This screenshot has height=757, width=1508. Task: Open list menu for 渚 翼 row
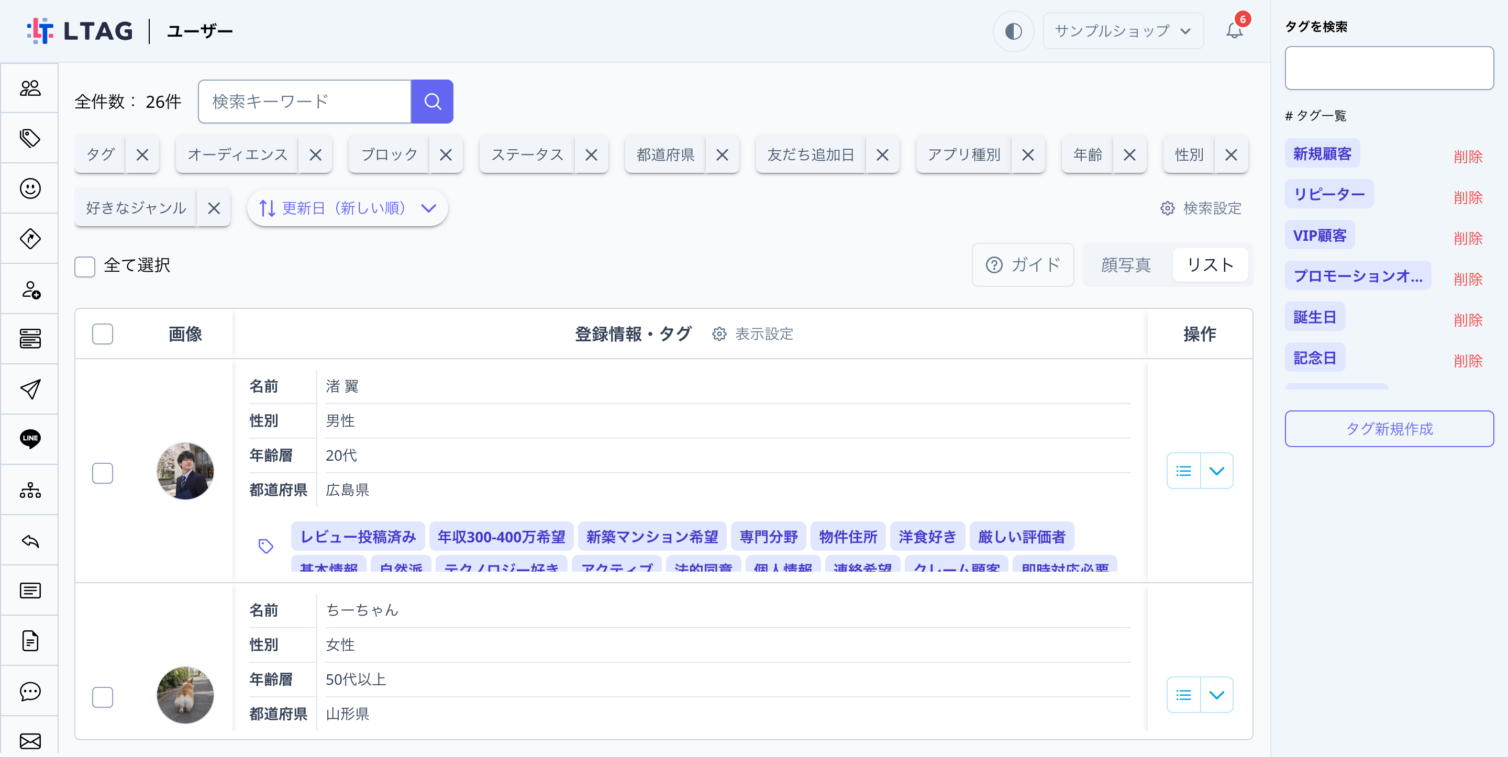pos(1183,471)
